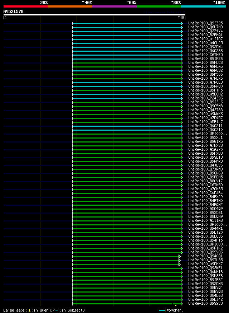229x313 pixels.
Task: Click the white query sequence bar
Action: (x=94, y=15)
